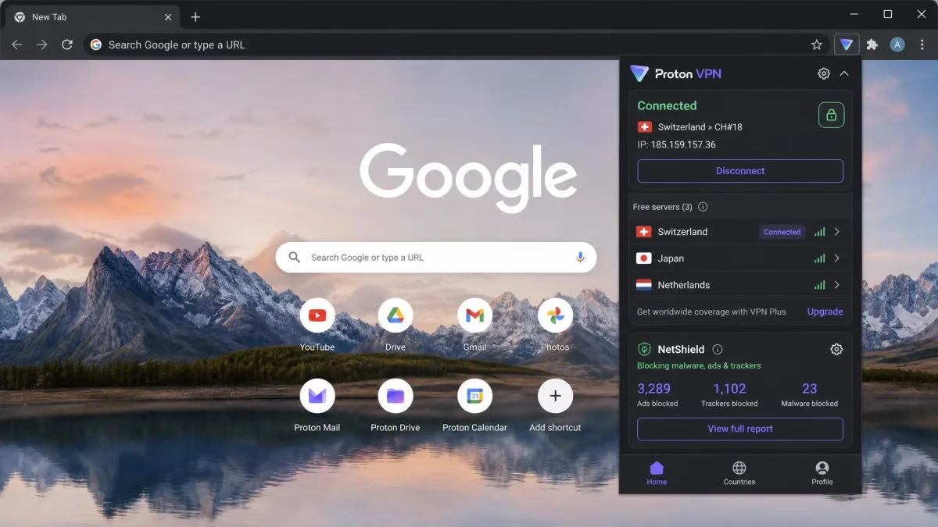Expand Netherlands server options chevron
Viewport: 938px width, 527px height.
(836, 285)
